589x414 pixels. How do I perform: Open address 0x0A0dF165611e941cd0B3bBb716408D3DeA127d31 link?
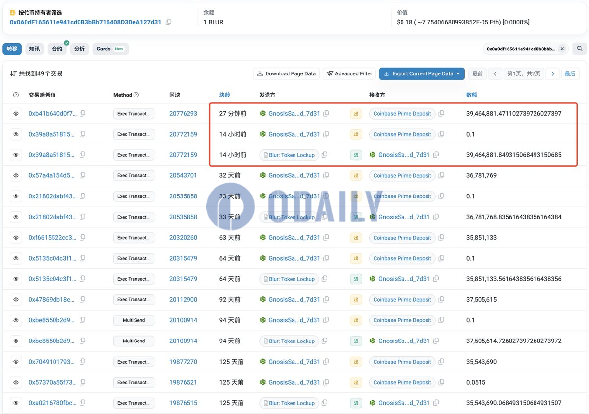point(85,22)
